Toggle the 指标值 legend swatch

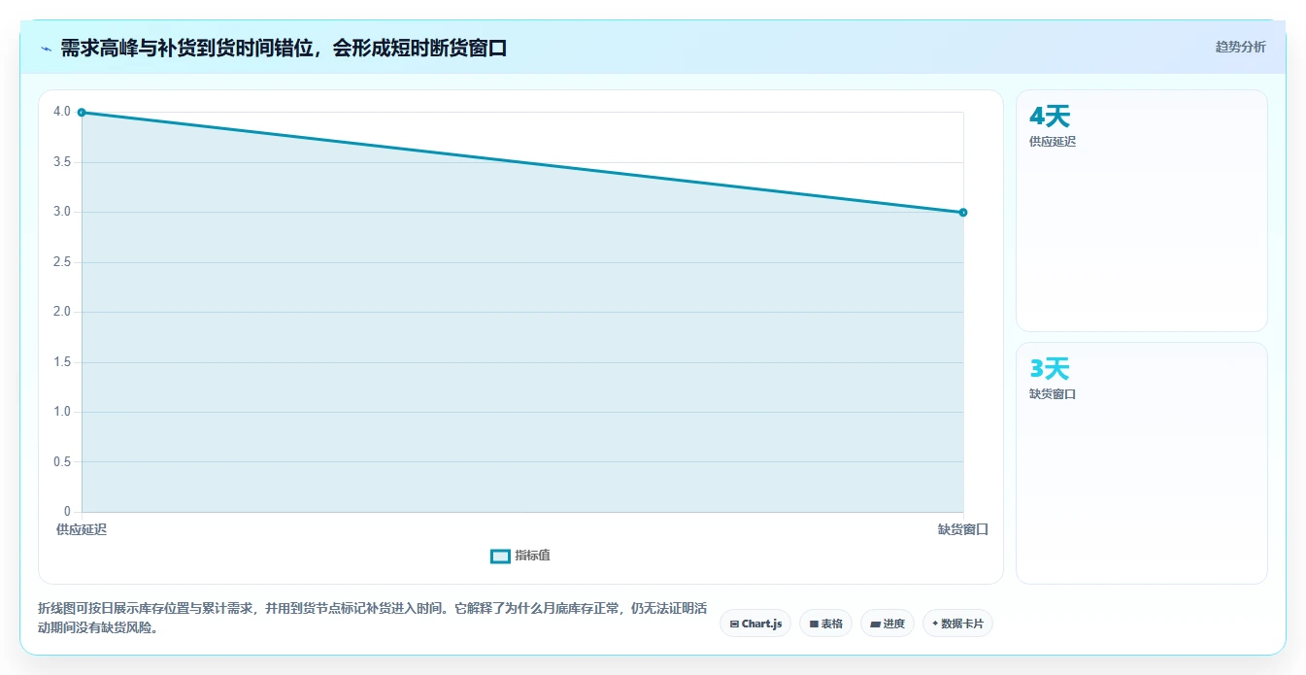500,557
